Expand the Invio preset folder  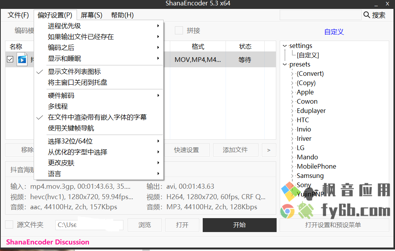tap(292, 130)
